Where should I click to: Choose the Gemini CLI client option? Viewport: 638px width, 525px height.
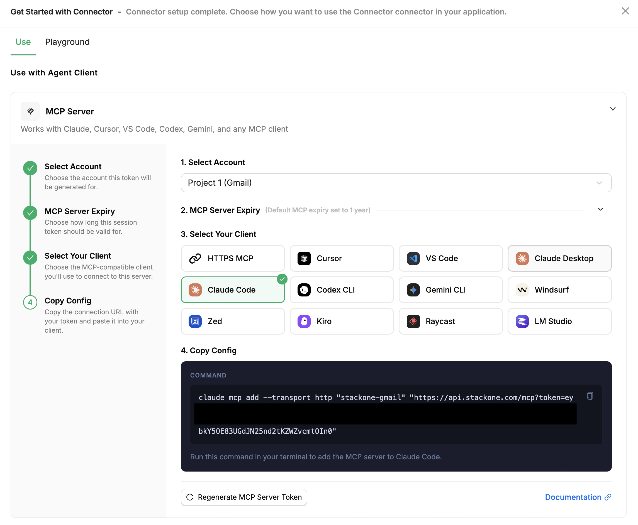pos(451,290)
